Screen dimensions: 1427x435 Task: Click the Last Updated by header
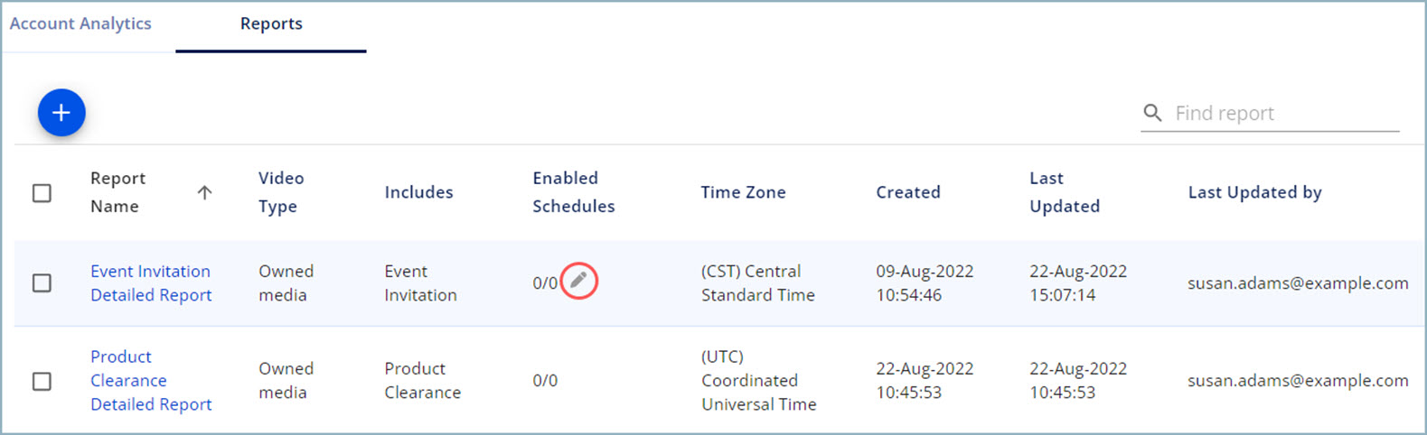click(1254, 192)
